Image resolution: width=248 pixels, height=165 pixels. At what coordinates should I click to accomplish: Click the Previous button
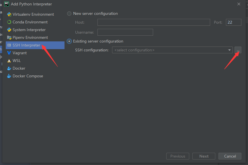(178, 156)
